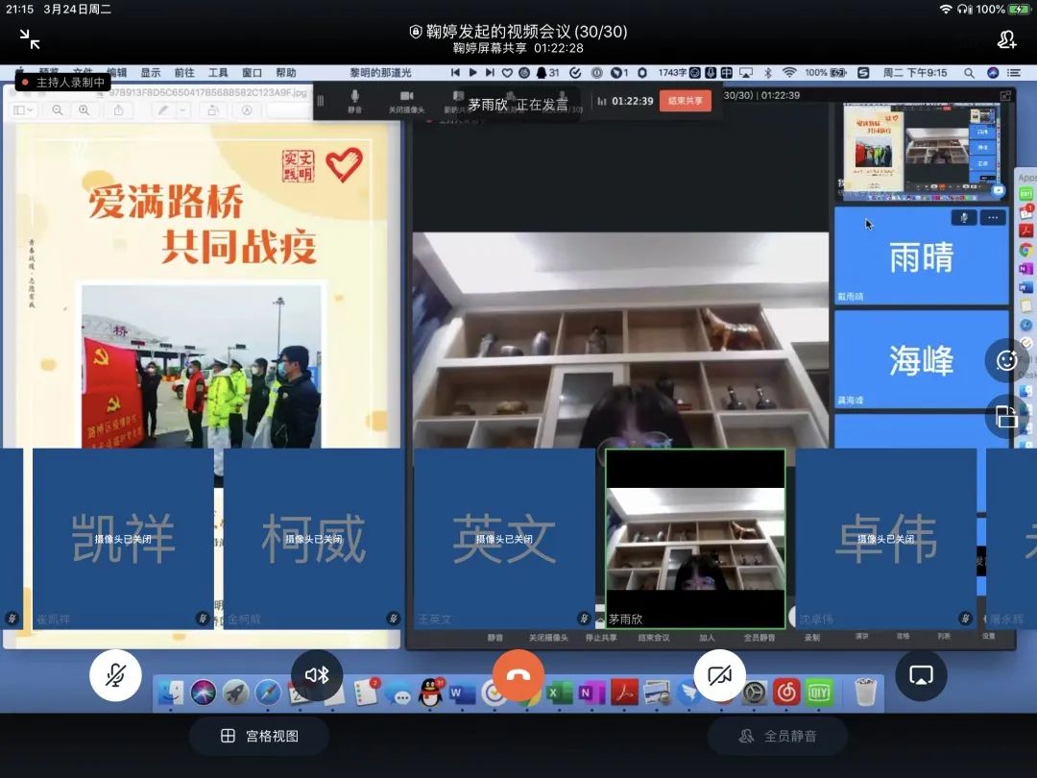This screenshot has height=778, width=1037.
Task: Skip to next track in menu bar
Action: (490, 73)
